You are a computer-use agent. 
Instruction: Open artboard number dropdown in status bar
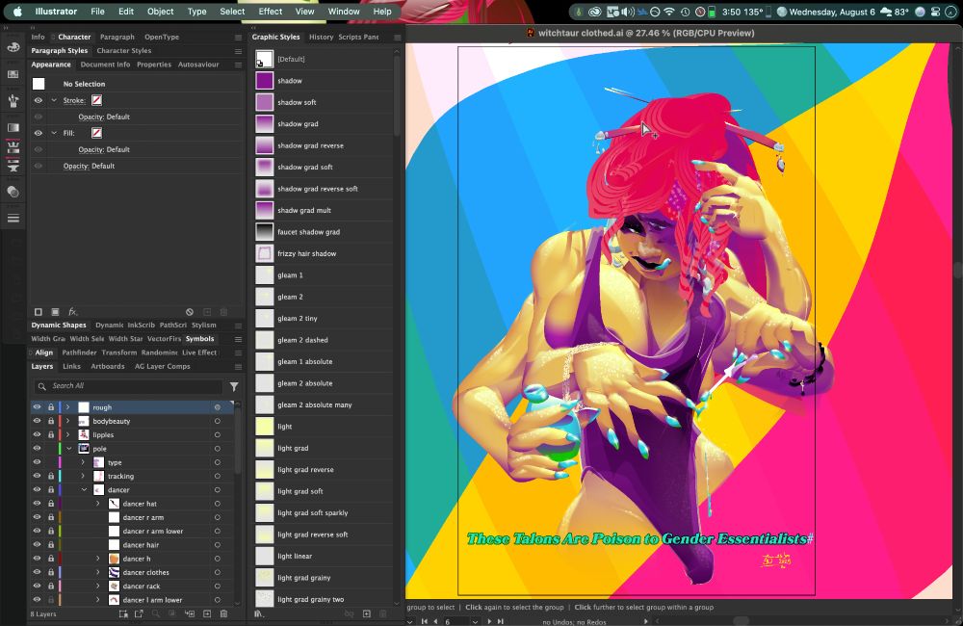click(x=475, y=622)
